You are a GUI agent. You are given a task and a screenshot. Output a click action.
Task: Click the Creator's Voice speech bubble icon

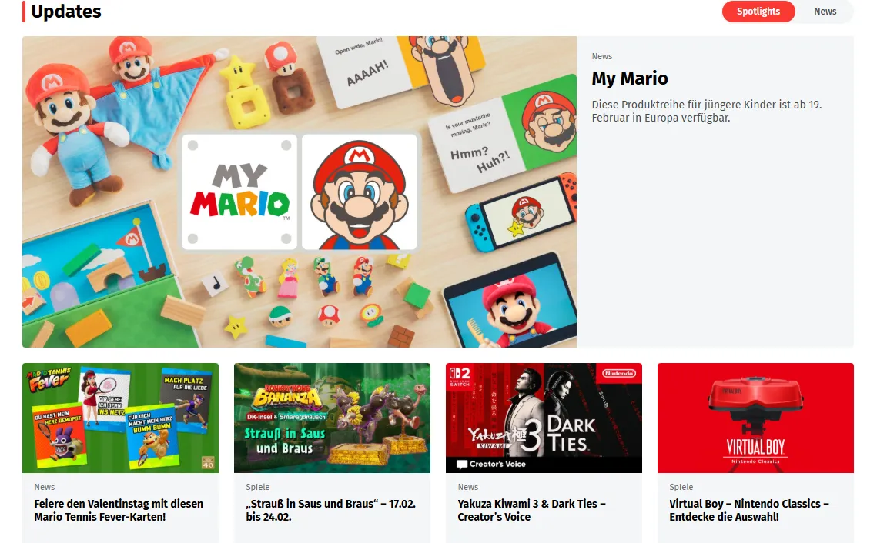[462, 465]
